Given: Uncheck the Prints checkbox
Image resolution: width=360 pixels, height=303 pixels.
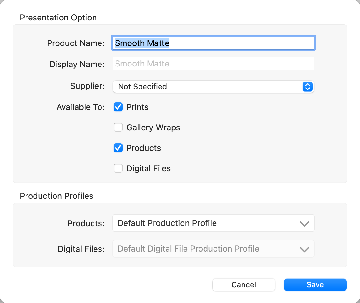Looking at the screenshot, I should click(118, 107).
